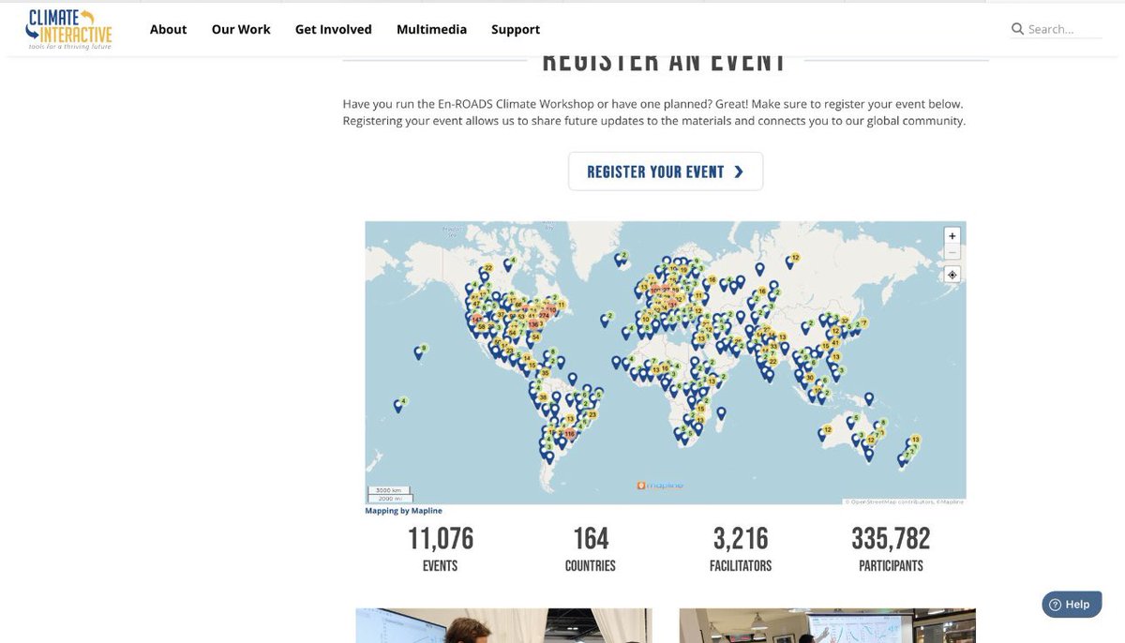The image size is (1125, 643).
Task: Select the 23 cluster on Brazil's coast
Action: pos(592,414)
